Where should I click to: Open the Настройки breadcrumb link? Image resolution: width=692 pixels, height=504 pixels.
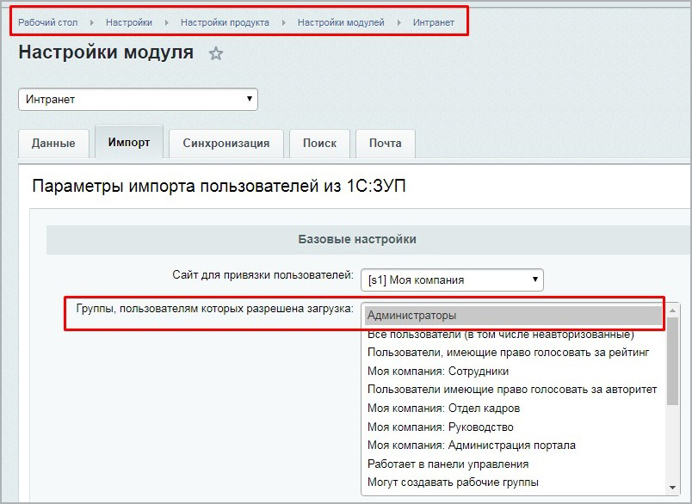[x=129, y=22]
